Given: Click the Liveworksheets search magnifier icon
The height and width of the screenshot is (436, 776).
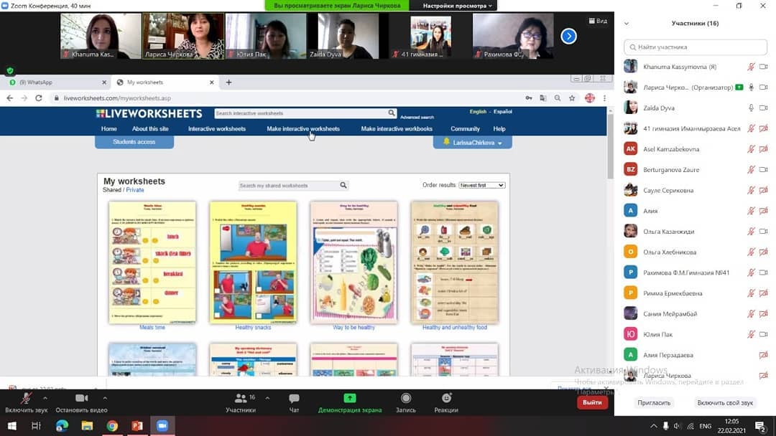Looking at the screenshot, I should [392, 113].
